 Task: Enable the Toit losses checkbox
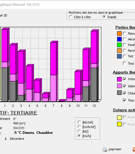pyautogui.click(x=125, y=56)
